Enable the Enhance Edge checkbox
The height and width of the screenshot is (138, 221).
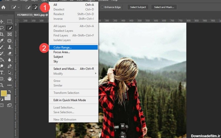click(x=102, y=7)
